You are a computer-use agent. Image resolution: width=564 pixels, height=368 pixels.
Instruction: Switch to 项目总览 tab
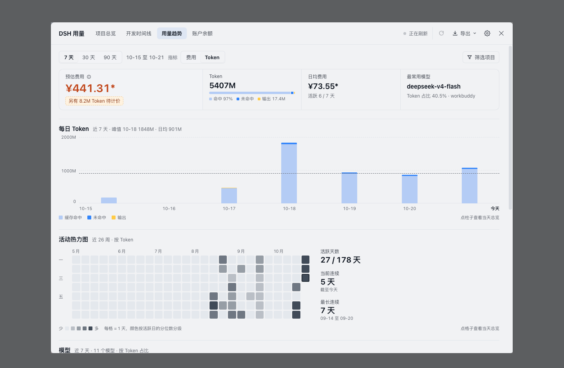click(106, 33)
